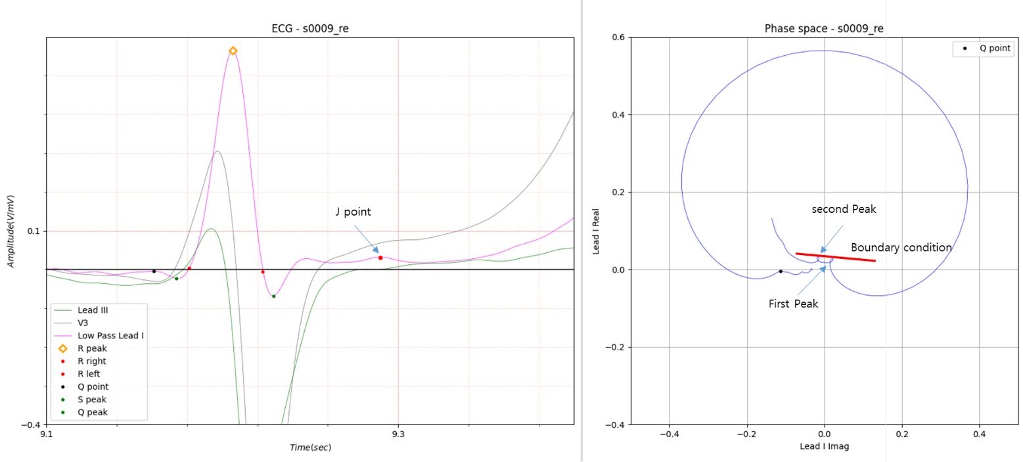
Task: Click the "−0.2" tick label on the Lead I Real axis
Action: (616, 348)
